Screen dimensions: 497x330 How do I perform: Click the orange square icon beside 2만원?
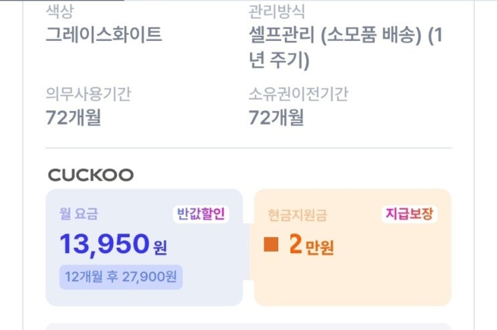point(271,245)
